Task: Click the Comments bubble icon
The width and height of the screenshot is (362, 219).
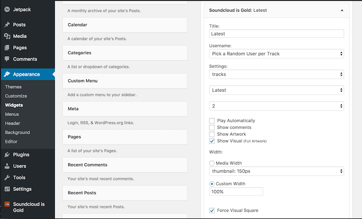Action: [x=7, y=59]
